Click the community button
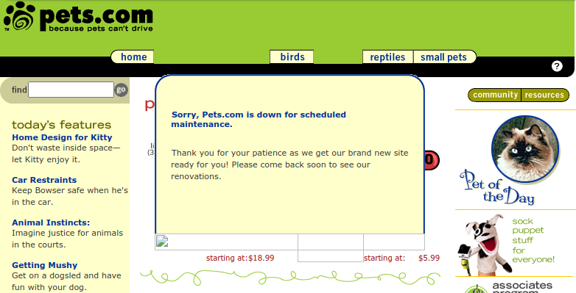This screenshot has width=576, height=293. tap(495, 95)
